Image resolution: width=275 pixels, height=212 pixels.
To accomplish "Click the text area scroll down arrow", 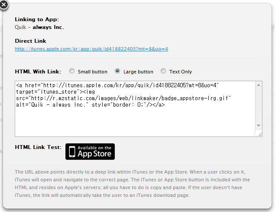I will (259, 125).
